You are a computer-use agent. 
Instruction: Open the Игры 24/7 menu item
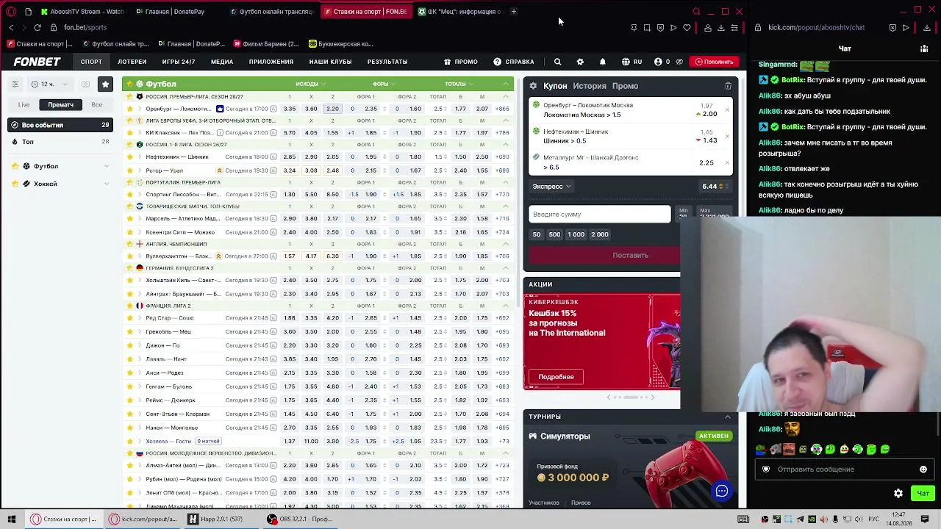(179, 62)
